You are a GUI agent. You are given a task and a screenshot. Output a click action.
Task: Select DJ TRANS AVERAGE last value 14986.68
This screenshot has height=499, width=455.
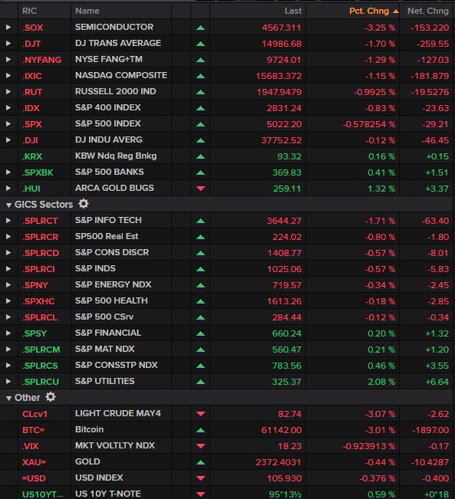(x=282, y=44)
